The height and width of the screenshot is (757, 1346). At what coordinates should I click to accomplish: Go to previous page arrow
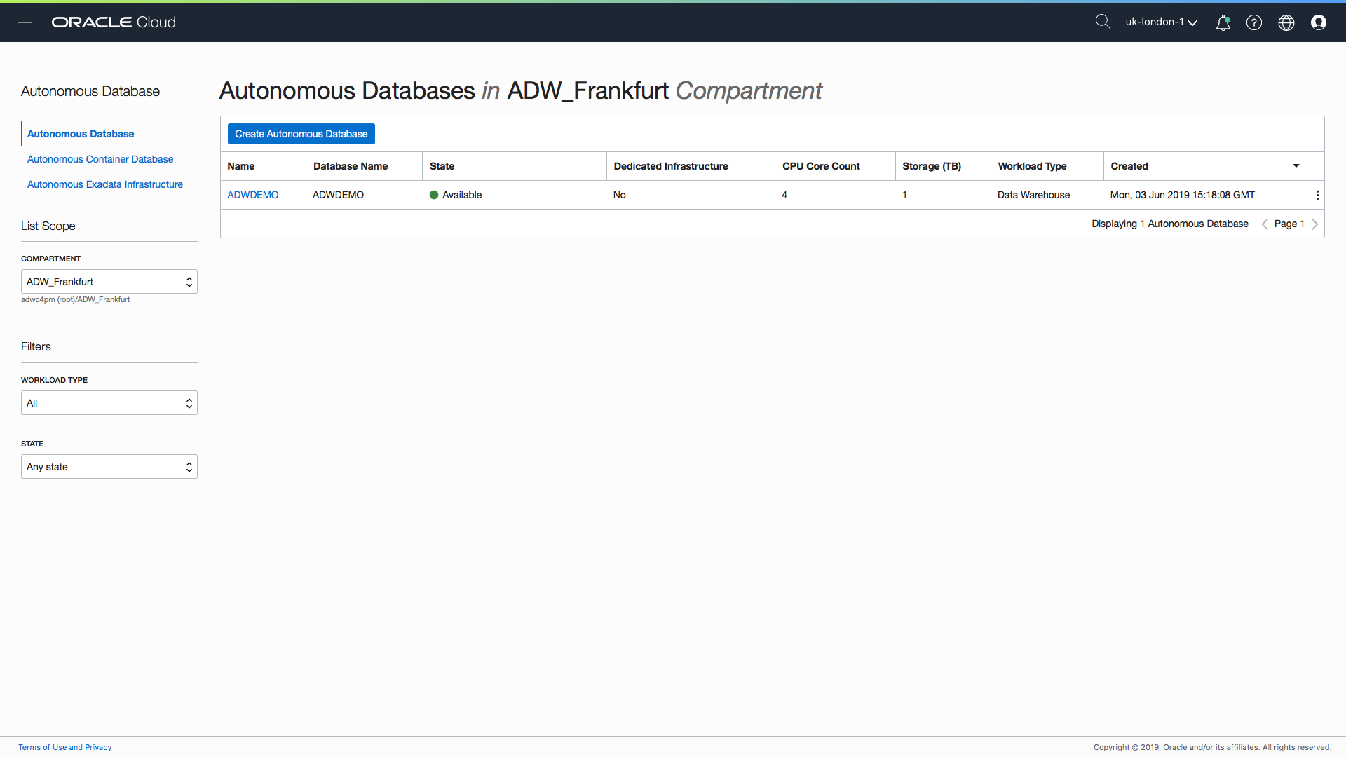tap(1265, 224)
